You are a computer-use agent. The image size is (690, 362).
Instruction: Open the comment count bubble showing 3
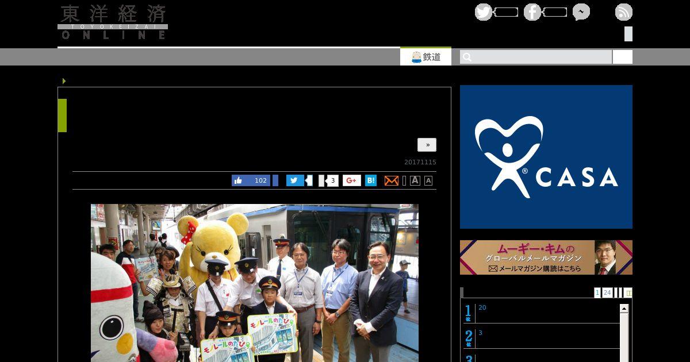pos(332,180)
